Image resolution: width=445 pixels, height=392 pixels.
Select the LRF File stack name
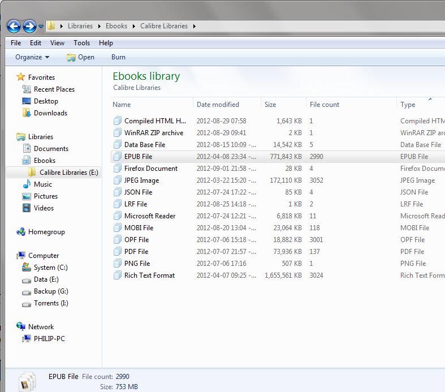click(136, 204)
